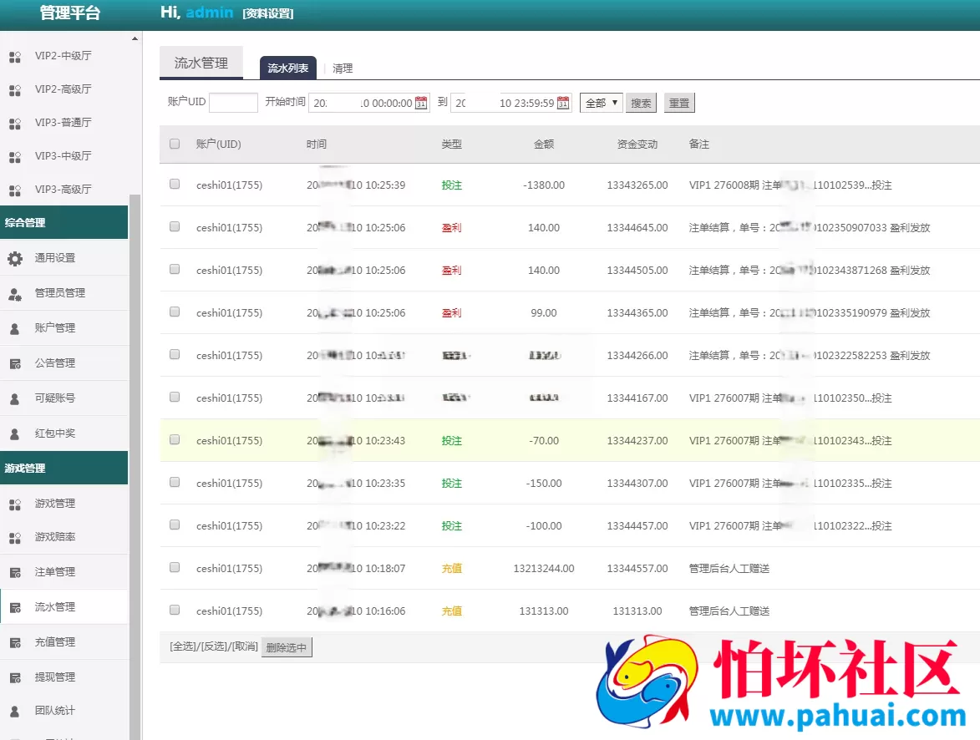The width and height of the screenshot is (980, 740).
Task: Click the 流水管理 list icon
Action: (x=15, y=607)
